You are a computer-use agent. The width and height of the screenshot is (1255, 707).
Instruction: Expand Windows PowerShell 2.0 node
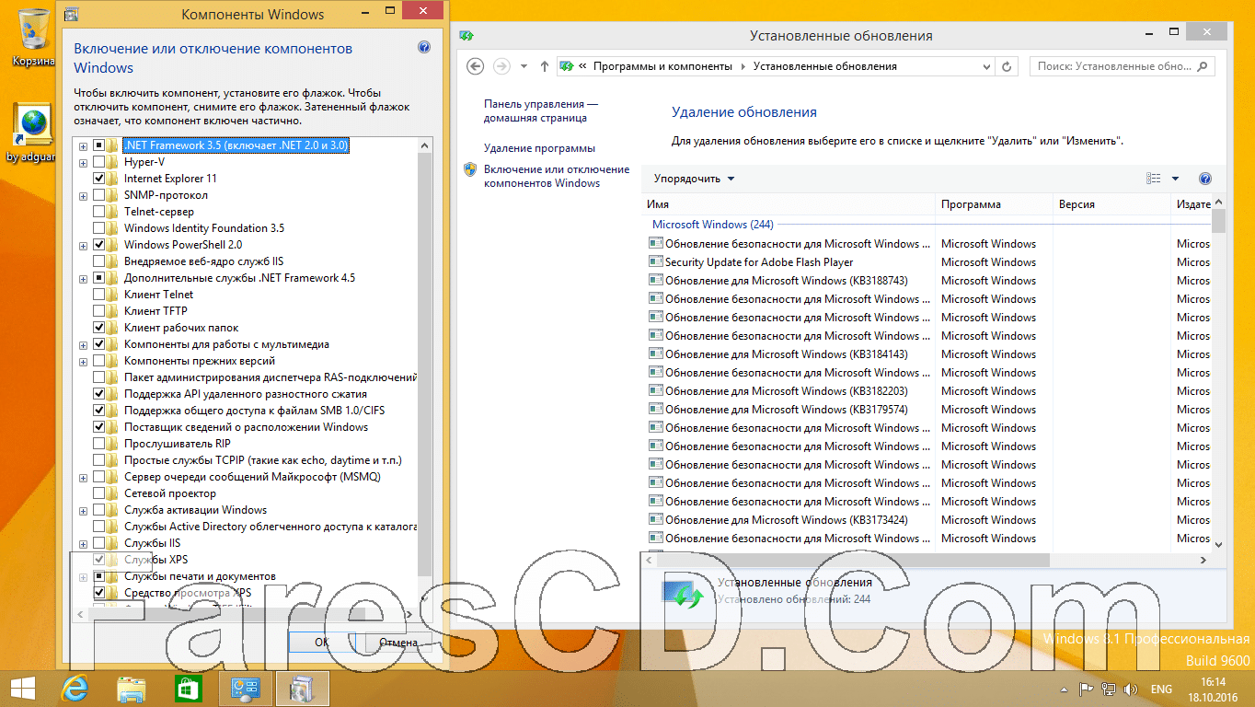[x=84, y=245]
